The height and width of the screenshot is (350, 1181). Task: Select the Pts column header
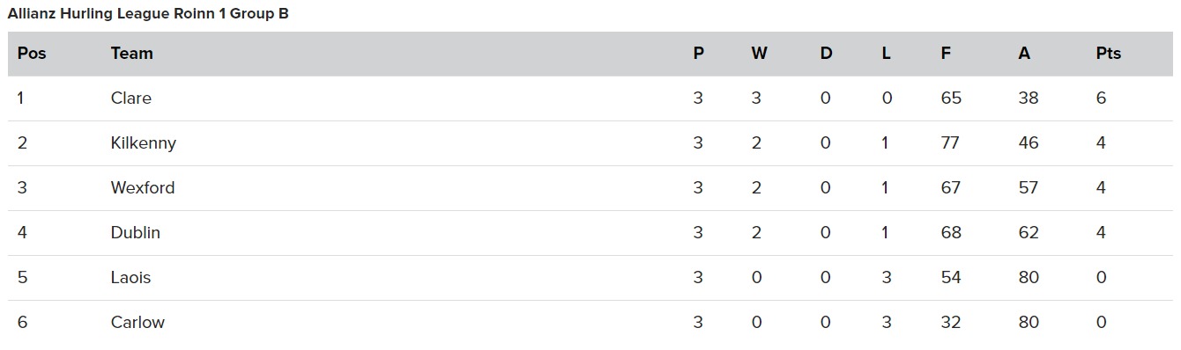(x=1109, y=53)
